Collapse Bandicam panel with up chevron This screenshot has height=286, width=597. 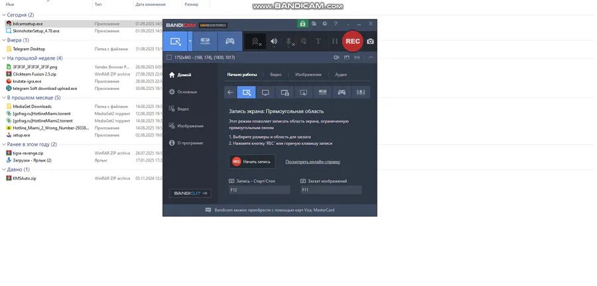tap(370, 58)
